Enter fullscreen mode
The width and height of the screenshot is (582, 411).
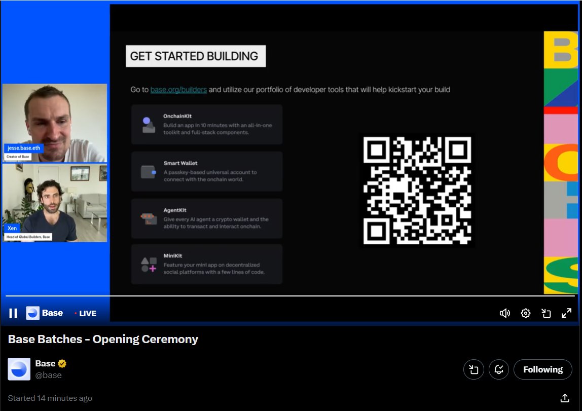click(566, 313)
